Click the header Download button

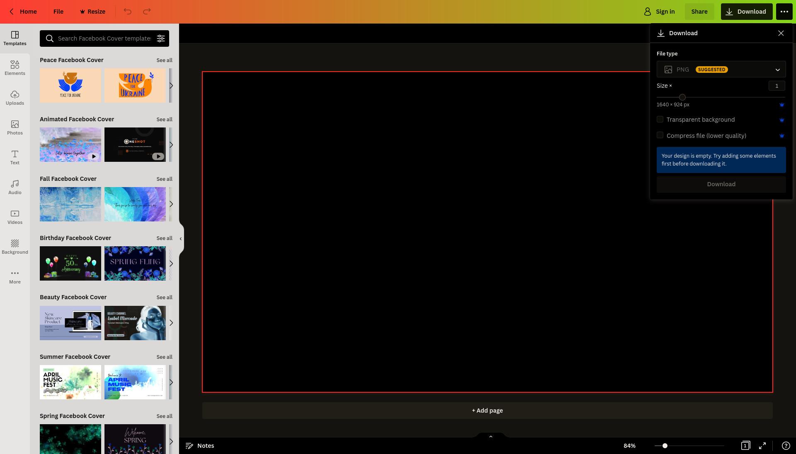747,12
